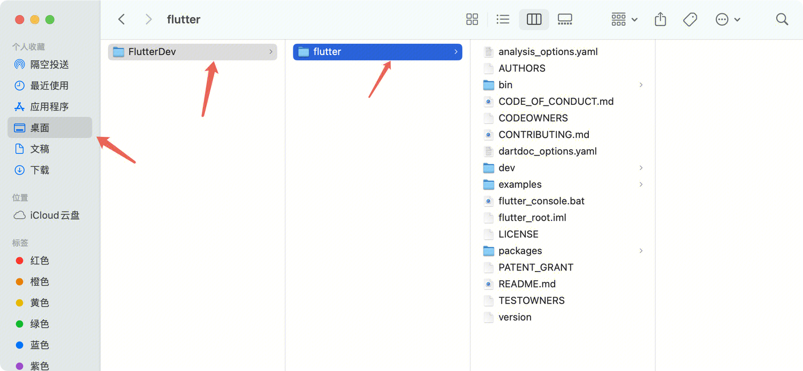Screen dimensions: 803x371
Task: Click the Share icon
Action: (x=660, y=20)
